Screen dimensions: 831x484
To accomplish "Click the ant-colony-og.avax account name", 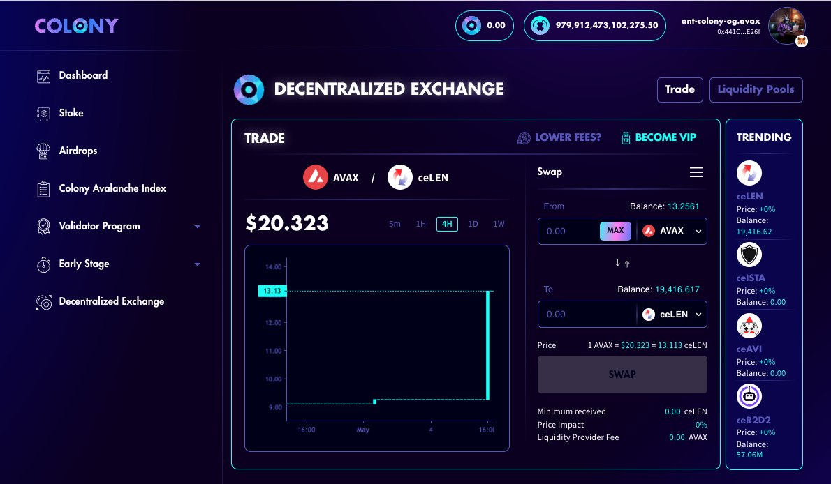I will pos(720,21).
